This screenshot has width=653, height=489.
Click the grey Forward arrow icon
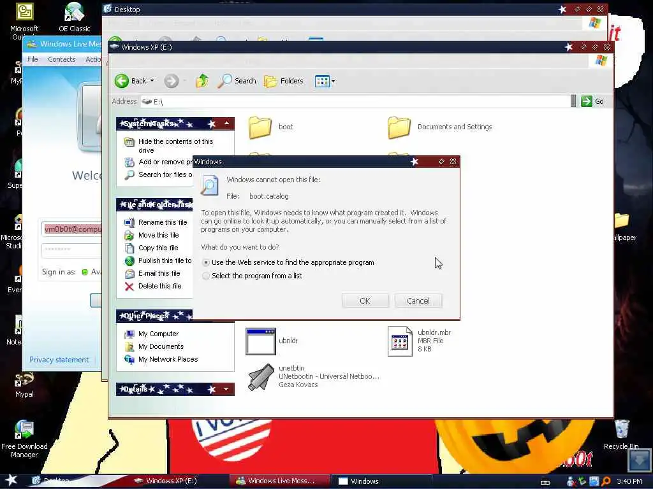(171, 81)
